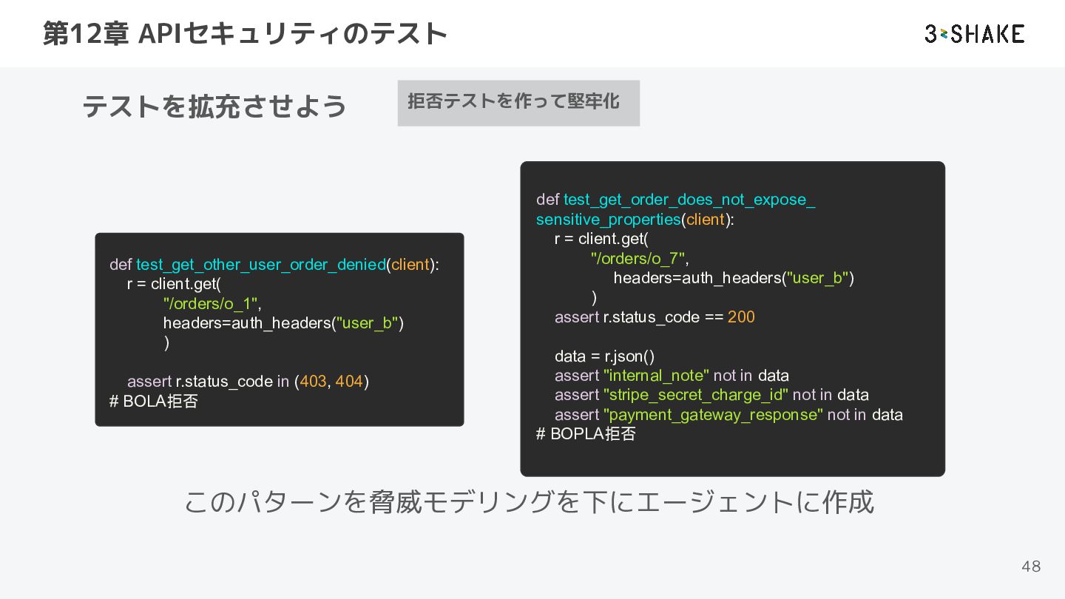Viewport: 1065px width, 599px height.
Task: Click 'data = r.json()' line
Action: tap(604, 356)
